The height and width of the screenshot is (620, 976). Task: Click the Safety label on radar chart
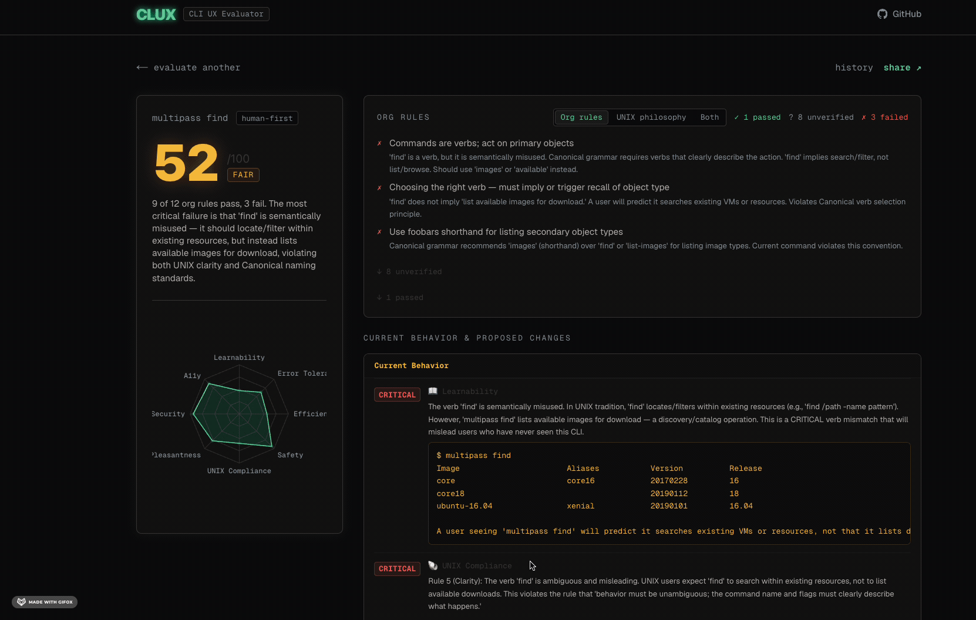tap(290, 455)
